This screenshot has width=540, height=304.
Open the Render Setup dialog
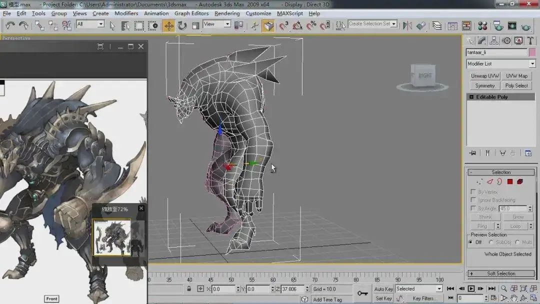pos(498,25)
